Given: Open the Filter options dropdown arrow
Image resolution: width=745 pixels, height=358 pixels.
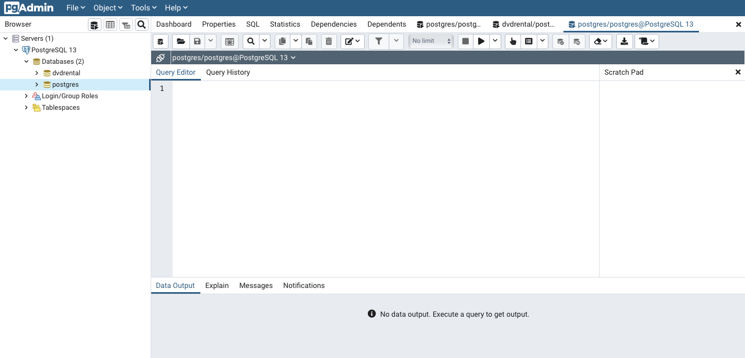Looking at the screenshot, I should [x=396, y=41].
